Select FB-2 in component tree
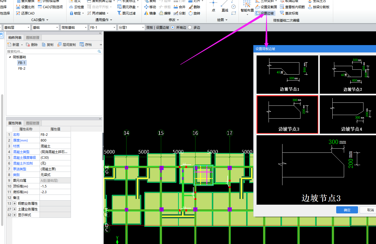The width and height of the screenshot is (376, 244). (x=22, y=69)
